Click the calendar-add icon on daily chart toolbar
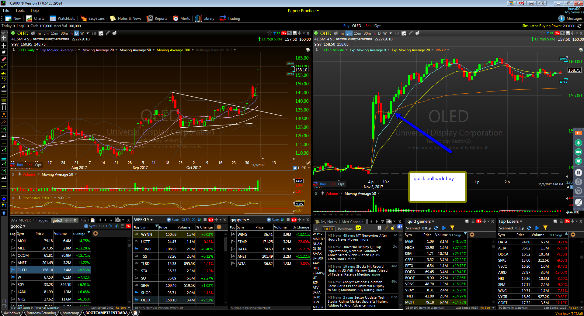The image size is (584, 316). (x=101, y=33)
